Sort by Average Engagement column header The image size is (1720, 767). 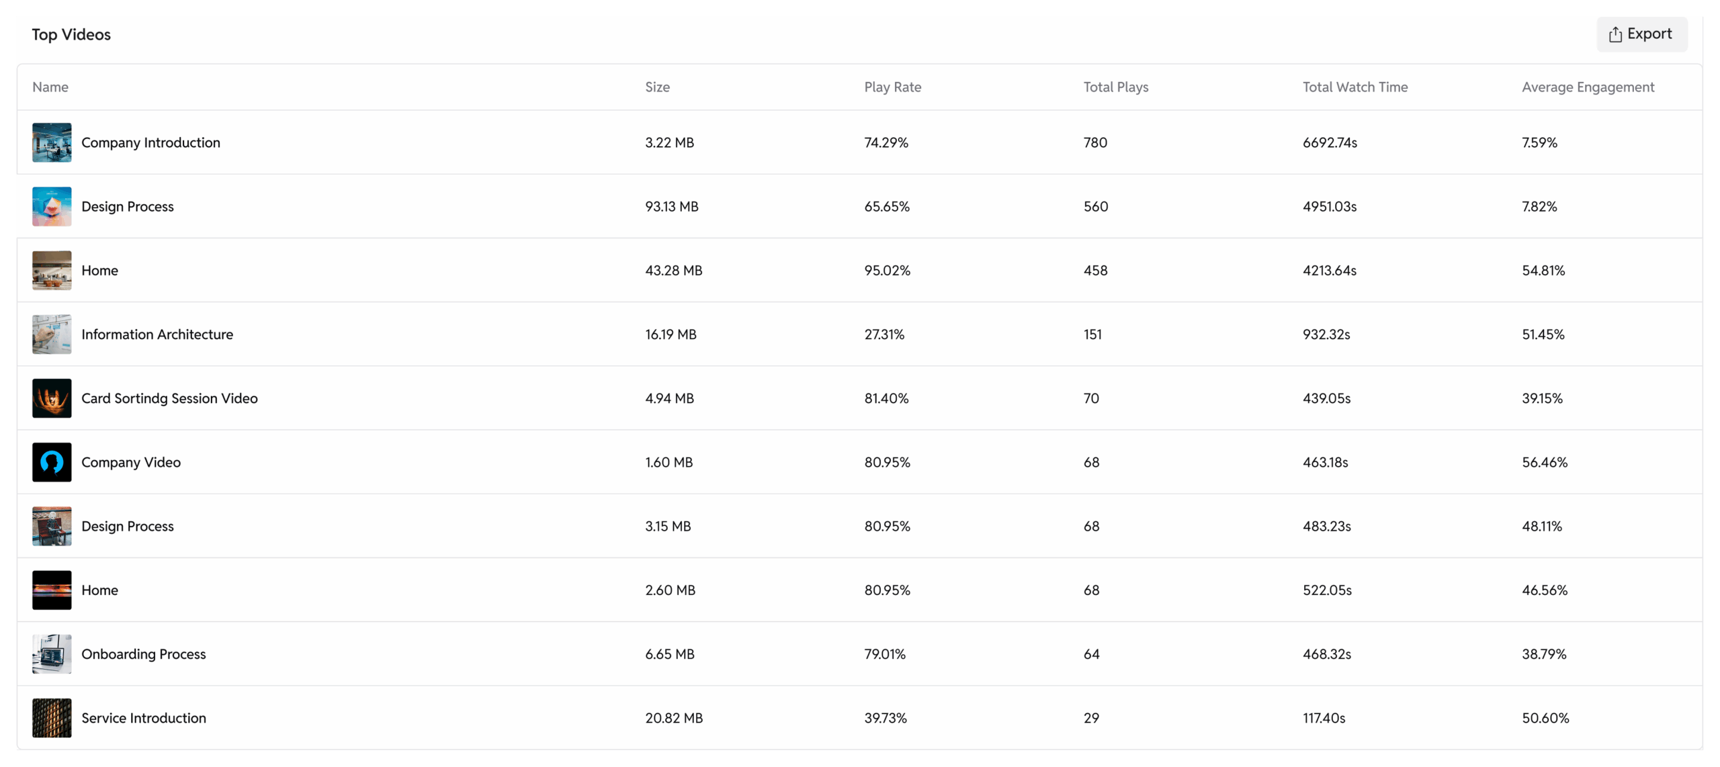(x=1588, y=87)
